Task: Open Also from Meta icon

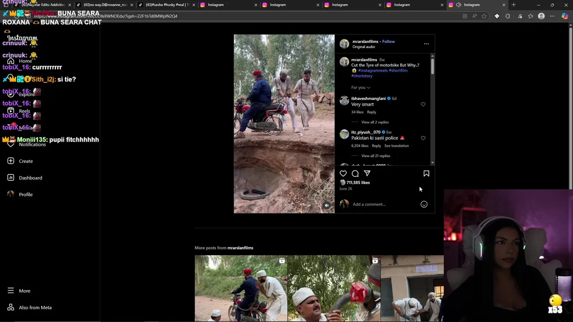Action: tap(11, 307)
